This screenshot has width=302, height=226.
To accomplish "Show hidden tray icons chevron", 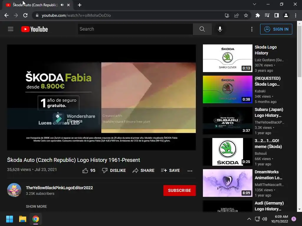I will (249, 219).
